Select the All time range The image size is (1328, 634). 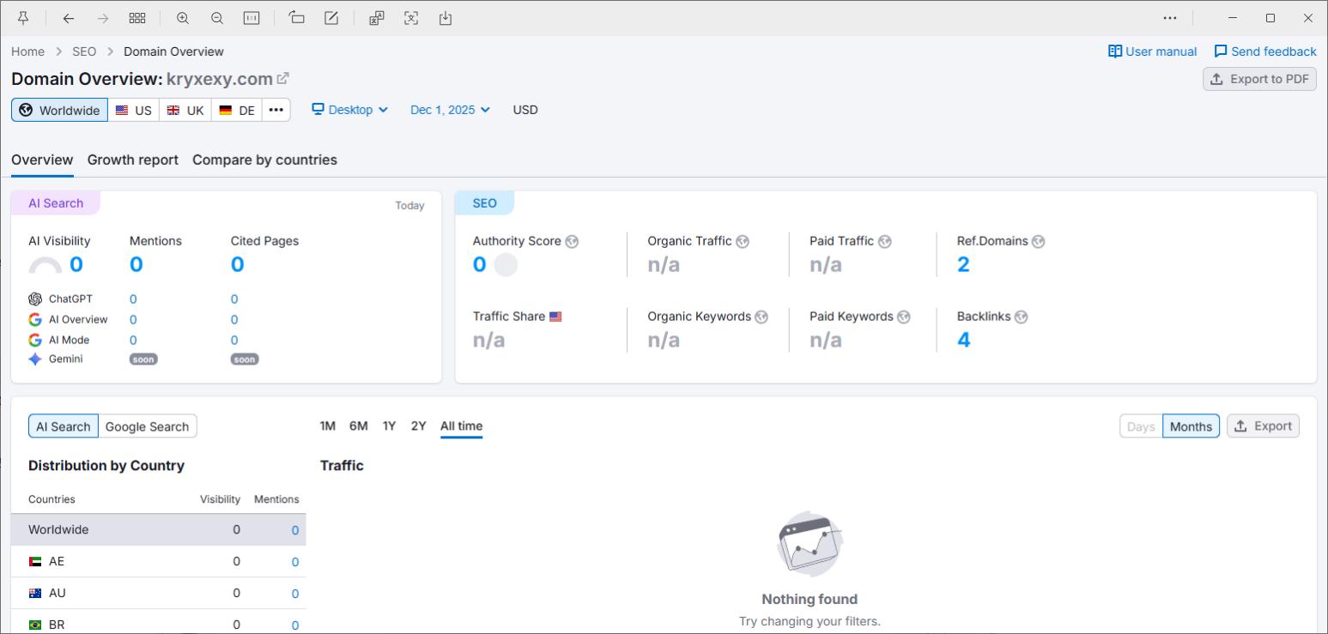[461, 426]
